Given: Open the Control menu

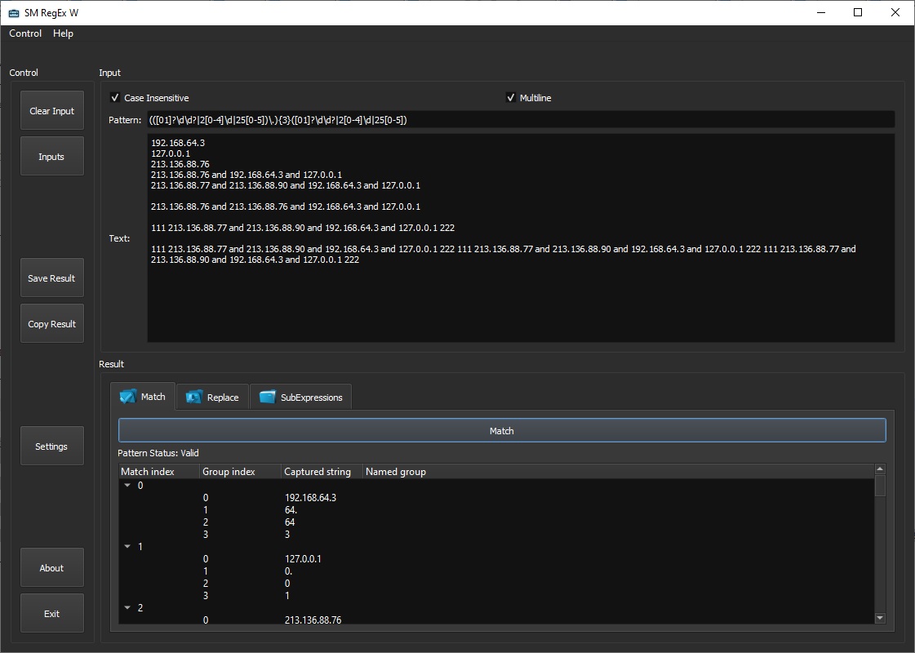Looking at the screenshot, I should point(25,33).
